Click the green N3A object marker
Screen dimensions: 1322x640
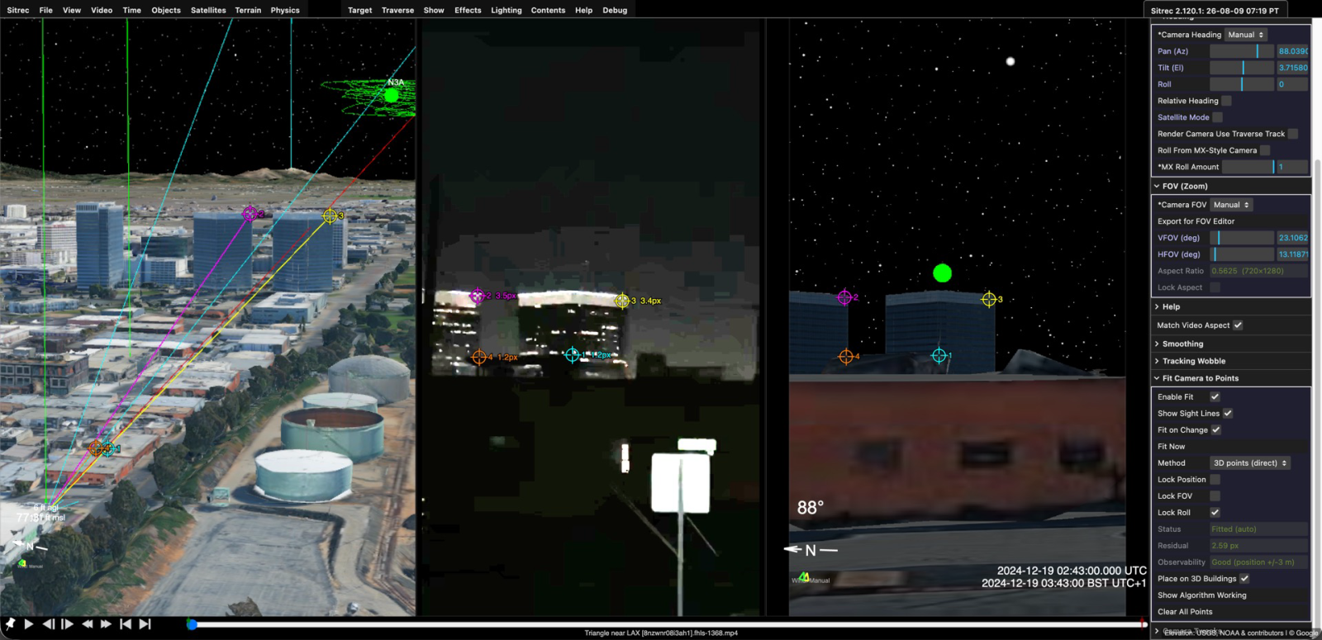click(x=392, y=95)
